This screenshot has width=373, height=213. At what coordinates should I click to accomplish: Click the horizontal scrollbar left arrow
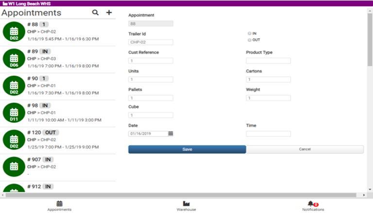(2, 195)
